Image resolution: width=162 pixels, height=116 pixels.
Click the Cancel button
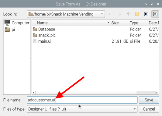click(x=149, y=109)
